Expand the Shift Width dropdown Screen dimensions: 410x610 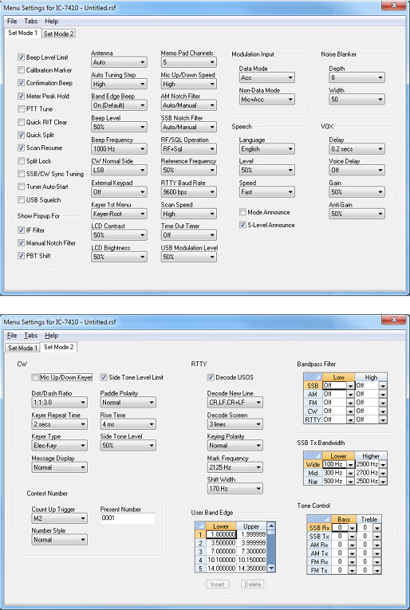235,489
